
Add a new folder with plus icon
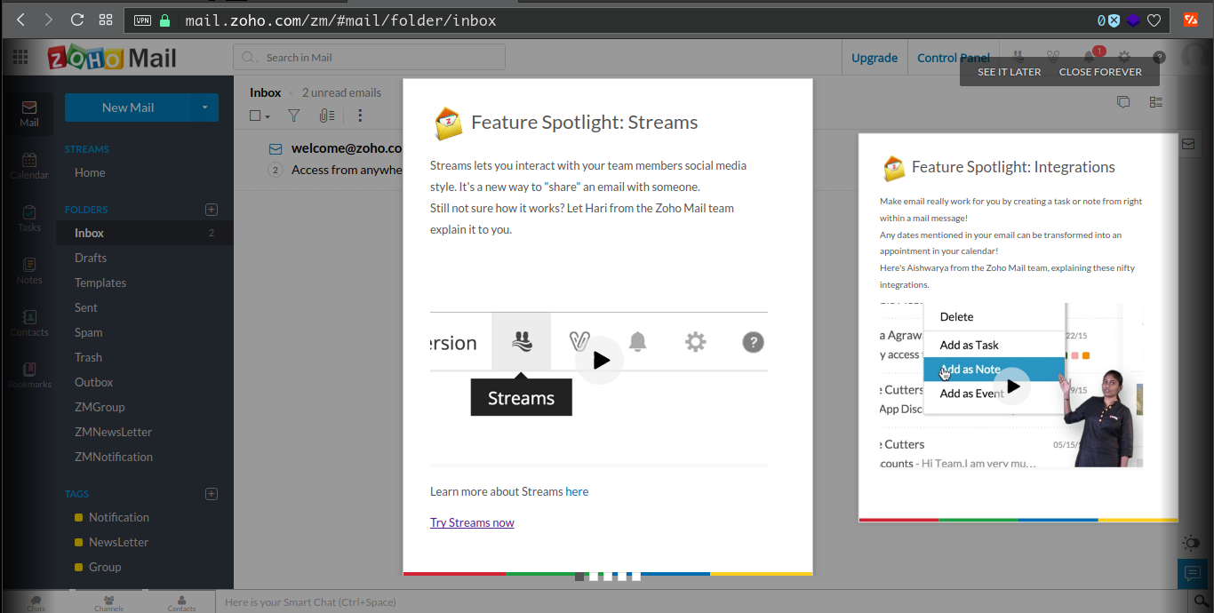pos(212,210)
